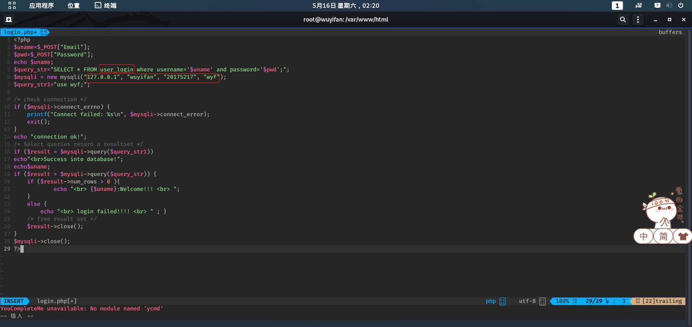Click the question mark help icon
This screenshot has height=327, width=692.
[x=657, y=5]
